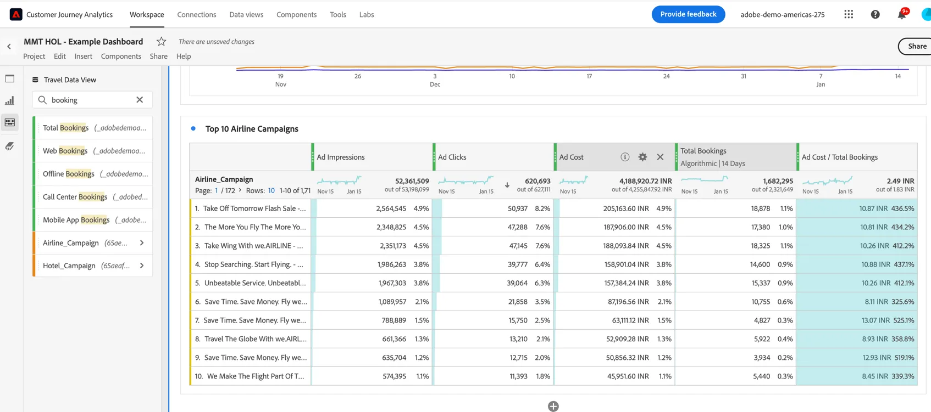
Task: Click the Provide feedback button
Action: coord(688,14)
